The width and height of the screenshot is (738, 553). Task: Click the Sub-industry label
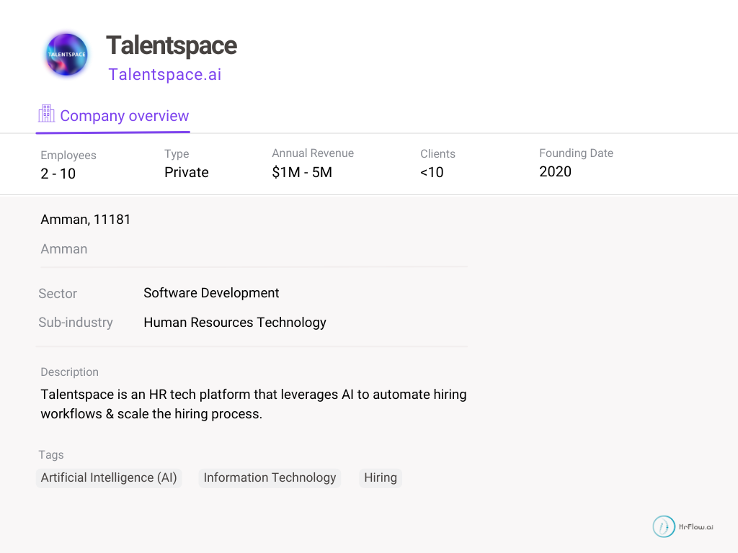pyautogui.click(x=76, y=323)
